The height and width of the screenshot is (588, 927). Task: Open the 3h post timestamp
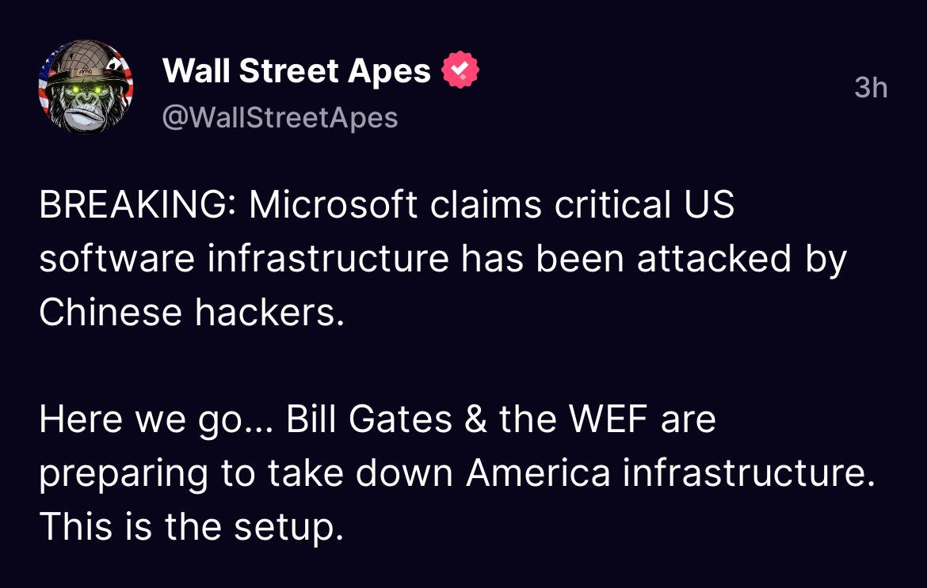coord(871,88)
